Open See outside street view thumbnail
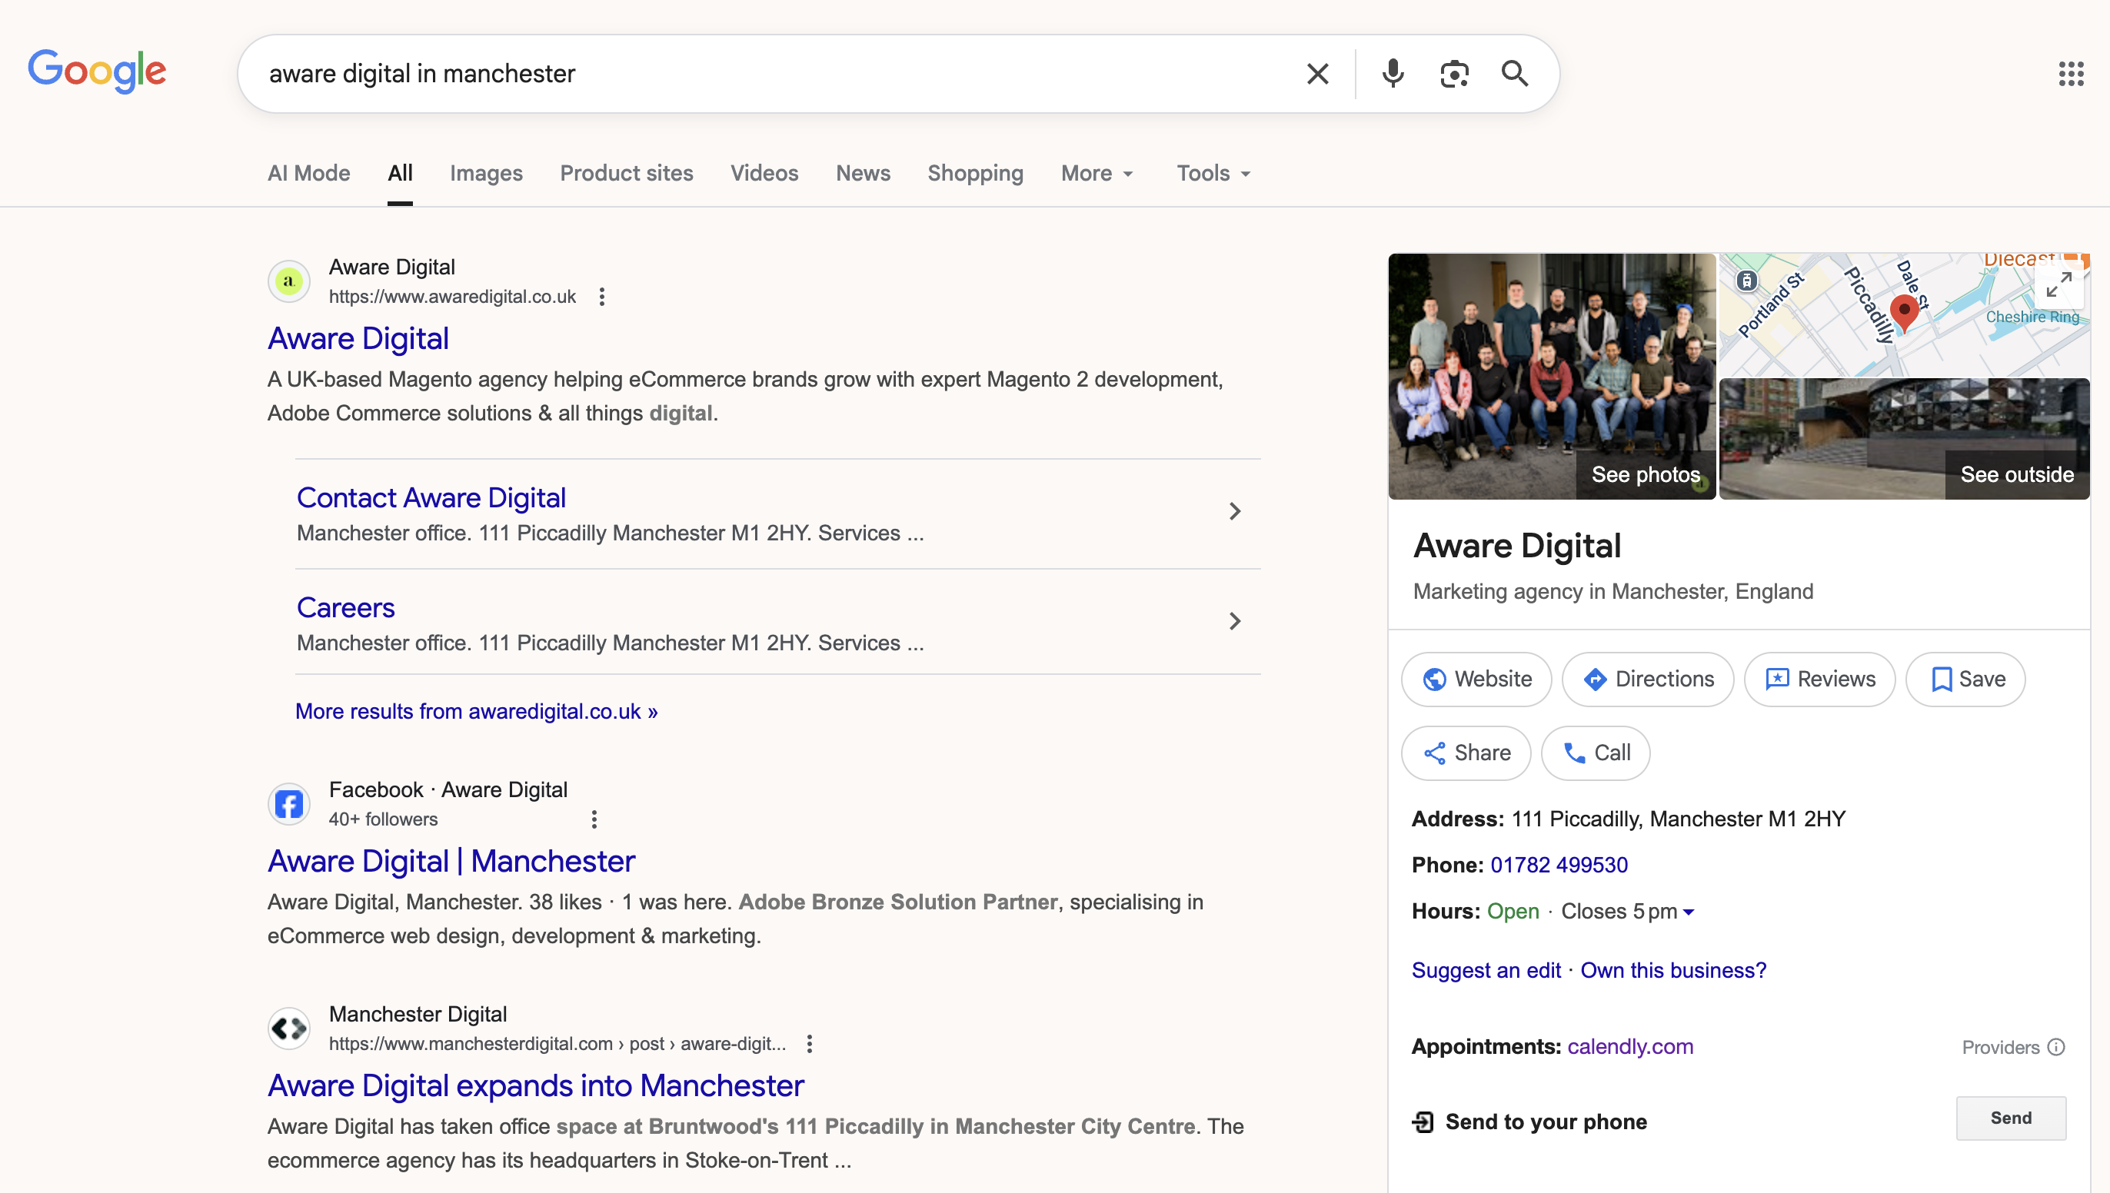Screen dimensions: 2110x1193 coord(1903,438)
